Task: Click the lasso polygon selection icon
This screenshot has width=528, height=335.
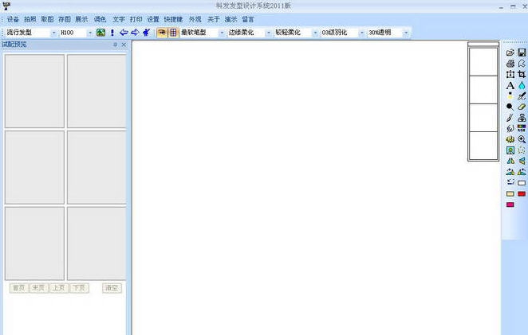Action: pyautogui.click(x=522, y=63)
